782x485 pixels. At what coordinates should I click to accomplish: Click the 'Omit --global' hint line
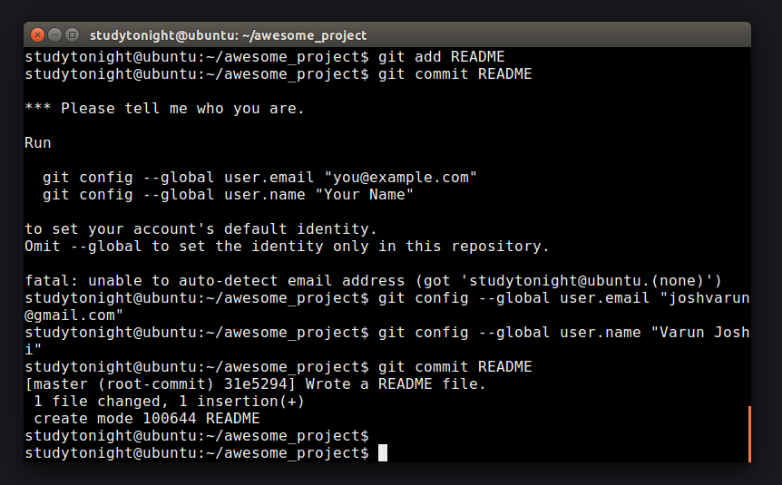287,247
